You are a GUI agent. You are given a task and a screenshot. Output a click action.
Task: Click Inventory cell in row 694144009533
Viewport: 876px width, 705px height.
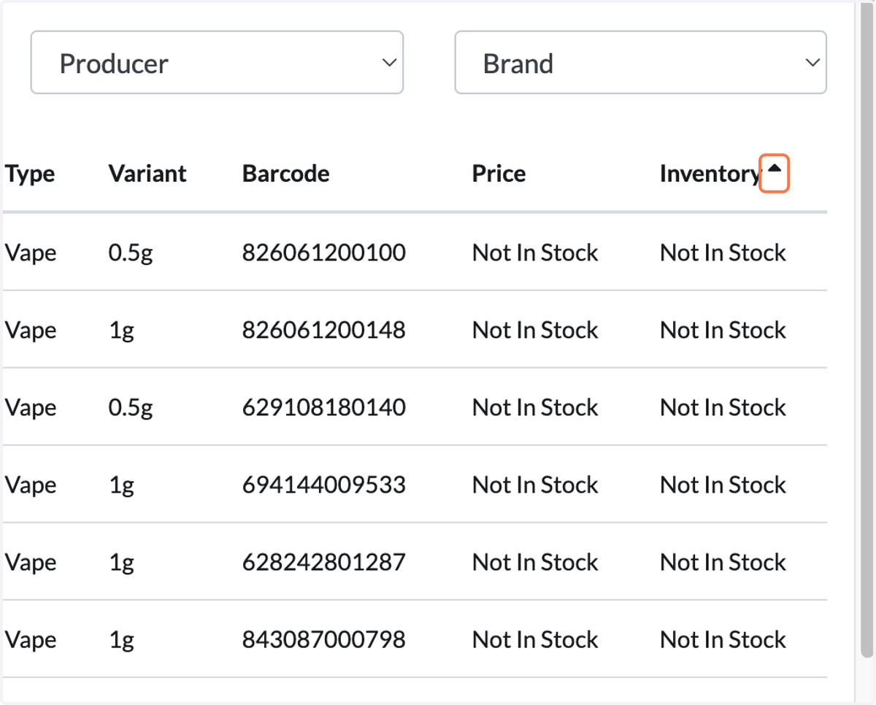tap(723, 485)
